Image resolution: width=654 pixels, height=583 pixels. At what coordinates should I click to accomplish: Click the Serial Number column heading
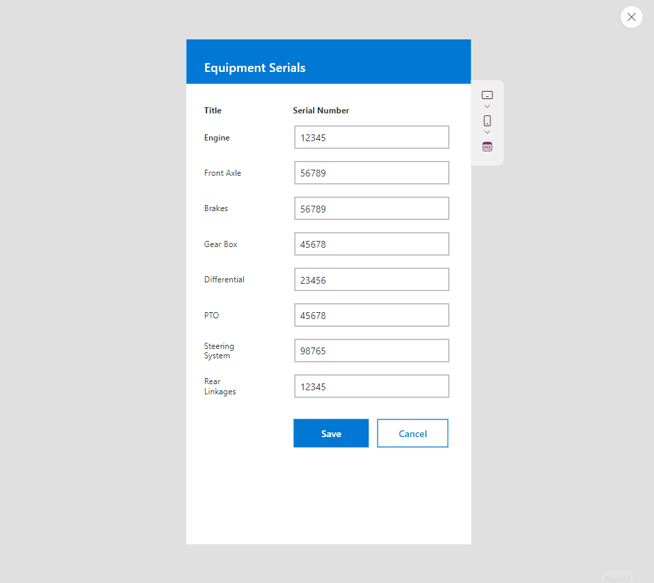pyautogui.click(x=321, y=110)
